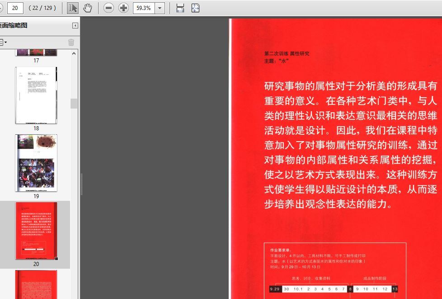The width and height of the screenshot is (442, 299).
Task: Collapse the page thumbnails panel
Action: tap(75, 26)
